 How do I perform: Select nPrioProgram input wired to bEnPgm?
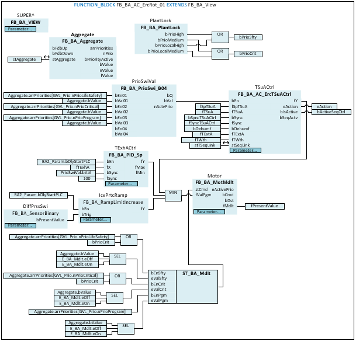pyautogui.click(x=80, y=312)
